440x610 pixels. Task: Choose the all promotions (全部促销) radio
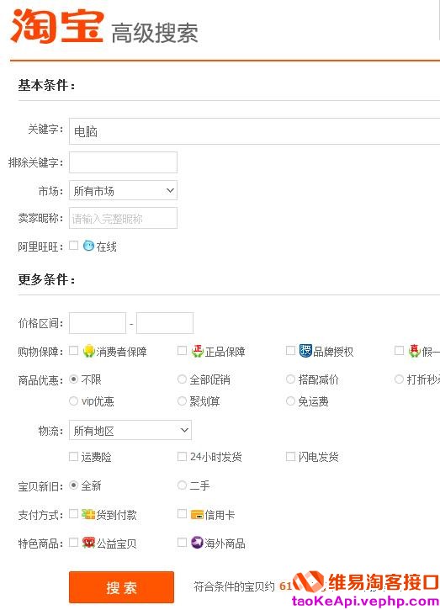coord(182,379)
